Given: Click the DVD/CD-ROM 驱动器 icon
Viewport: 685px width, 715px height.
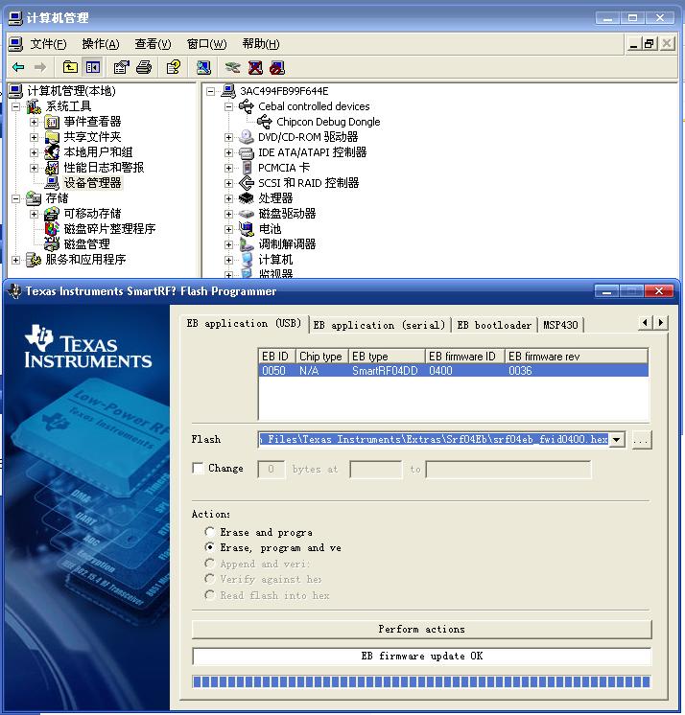Looking at the screenshot, I should [246, 137].
